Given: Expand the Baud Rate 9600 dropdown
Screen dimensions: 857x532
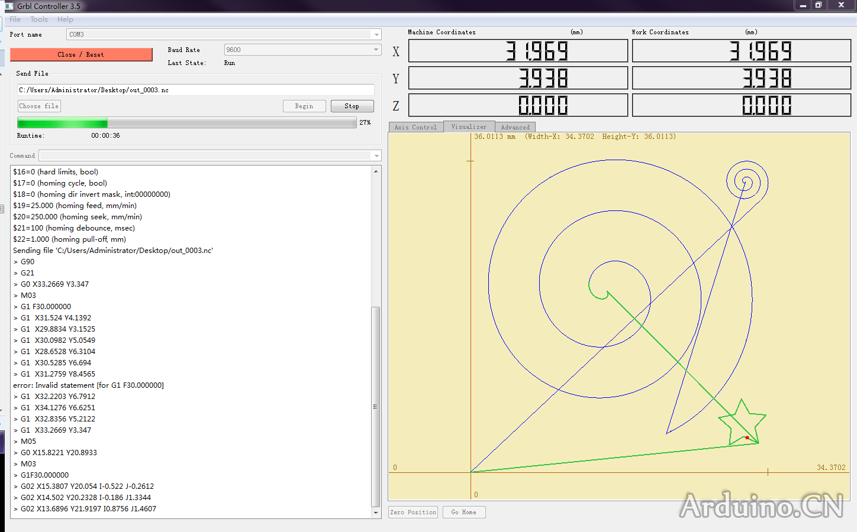Looking at the screenshot, I should (x=376, y=50).
